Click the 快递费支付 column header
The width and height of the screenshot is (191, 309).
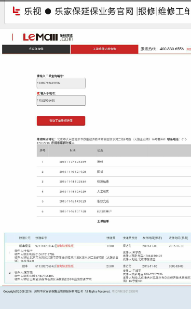point(130,238)
